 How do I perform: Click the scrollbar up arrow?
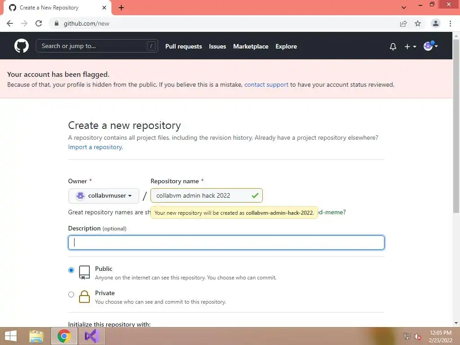tap(456, 35)
